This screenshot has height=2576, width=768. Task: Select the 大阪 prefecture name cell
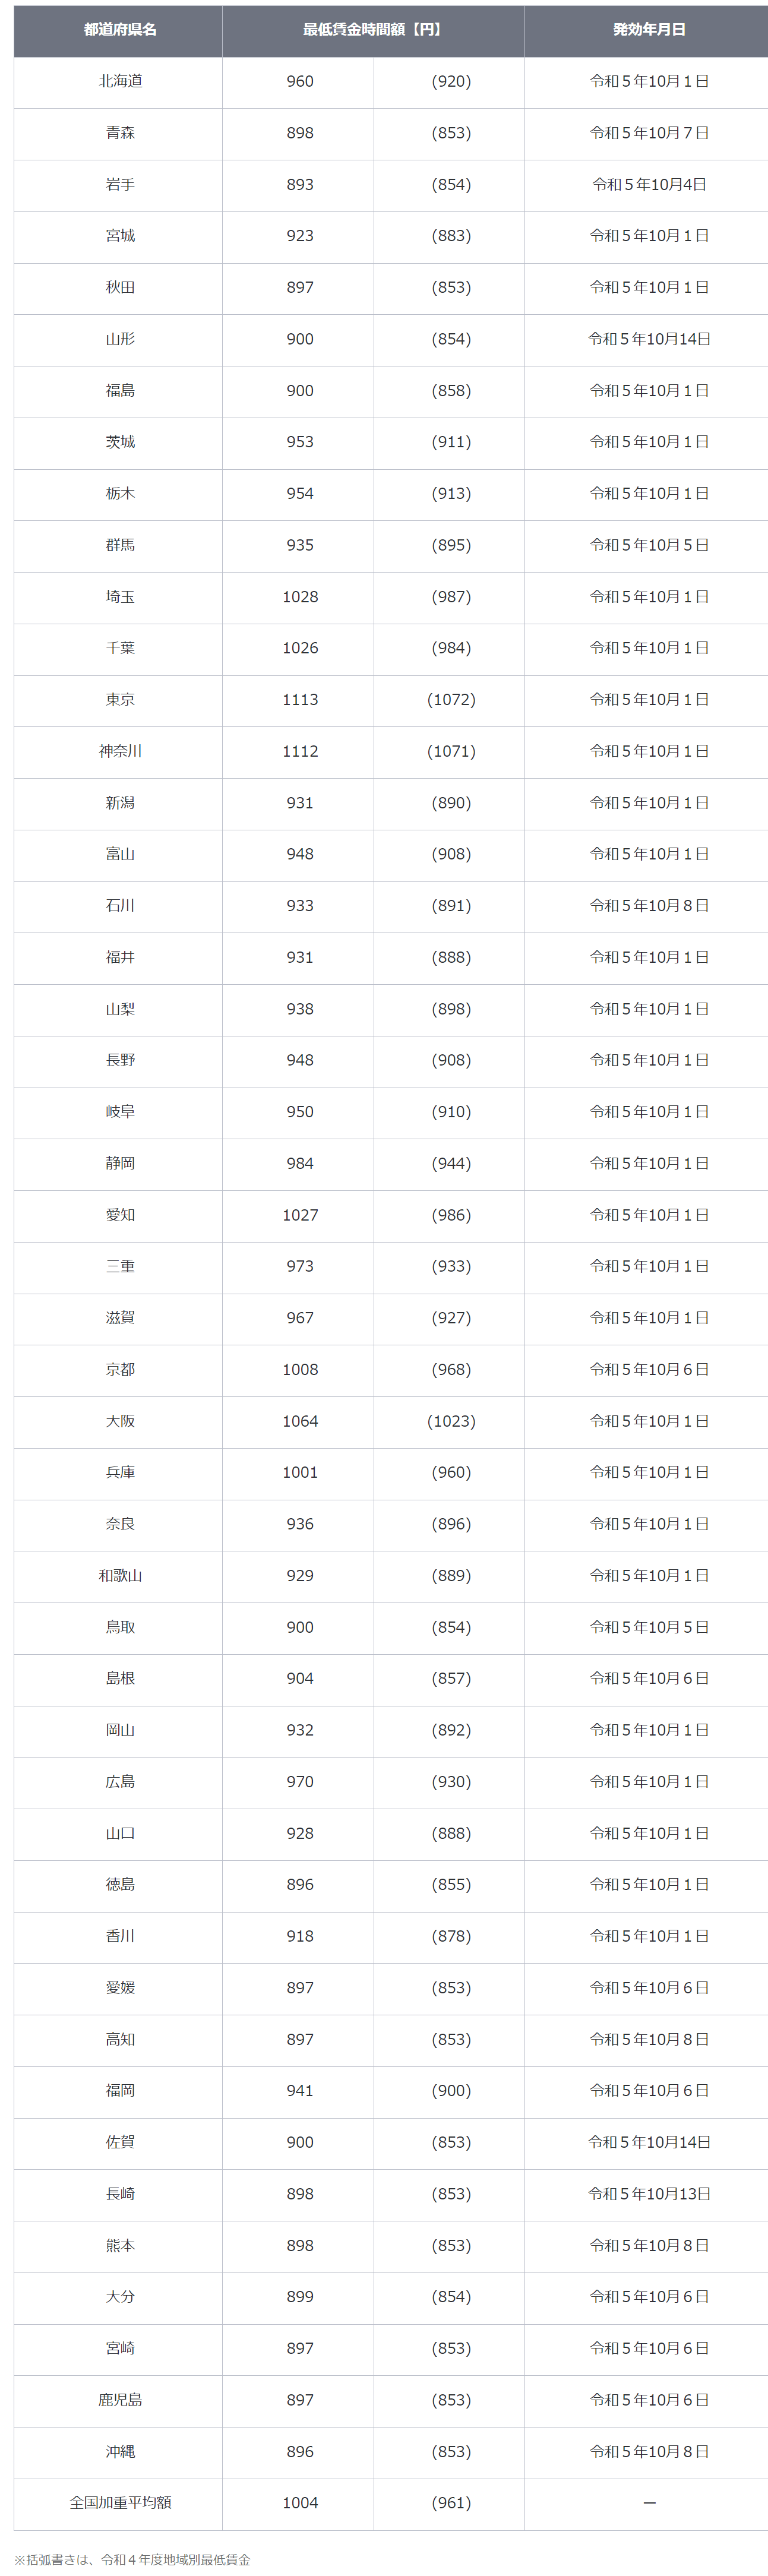119,1421
